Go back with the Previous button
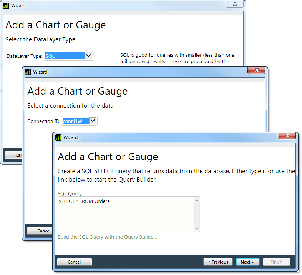This screenshot has height=275, width=302. click(x=218, y=262)
